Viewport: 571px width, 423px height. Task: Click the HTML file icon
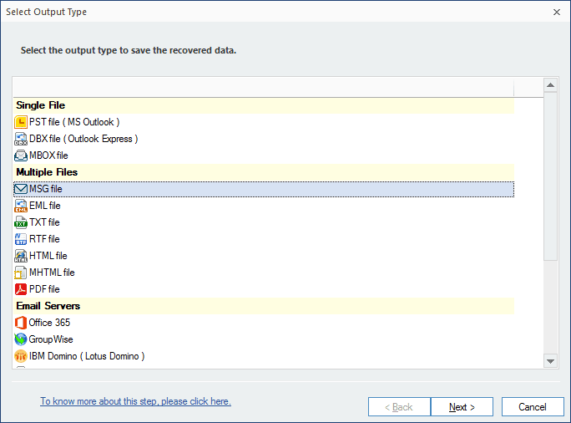21,256
